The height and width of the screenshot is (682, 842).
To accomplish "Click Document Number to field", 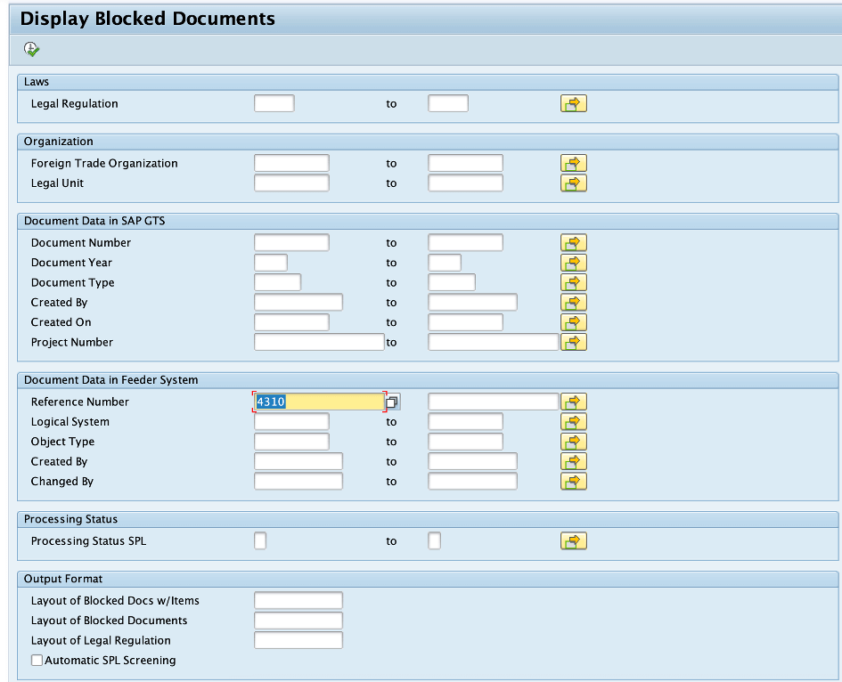I will [466, 242].
